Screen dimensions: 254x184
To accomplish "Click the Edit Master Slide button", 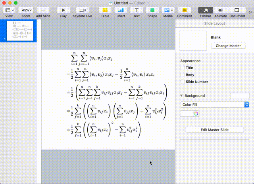I will coord(215,130).
